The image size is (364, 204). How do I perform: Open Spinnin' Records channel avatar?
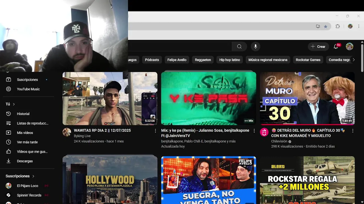[x=9, y=195]
